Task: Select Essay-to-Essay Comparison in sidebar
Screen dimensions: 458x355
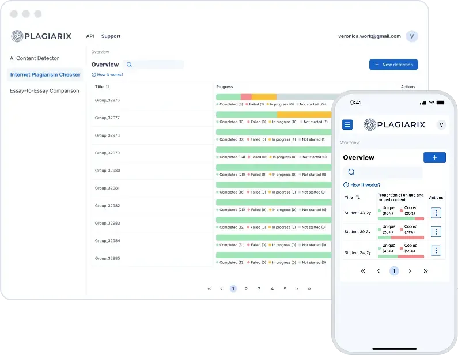Action: [44, 91]
